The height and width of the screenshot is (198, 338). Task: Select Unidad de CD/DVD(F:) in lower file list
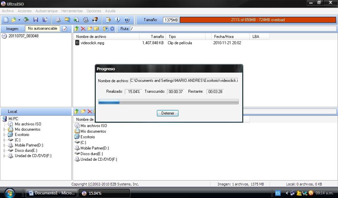[99, 159]
